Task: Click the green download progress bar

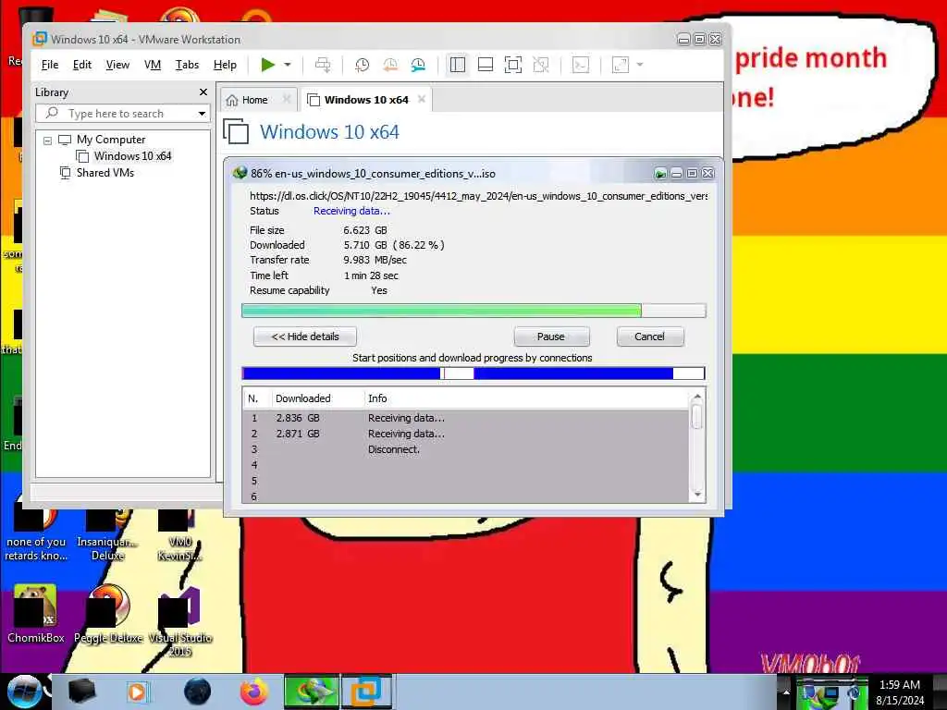Action: 473,311
